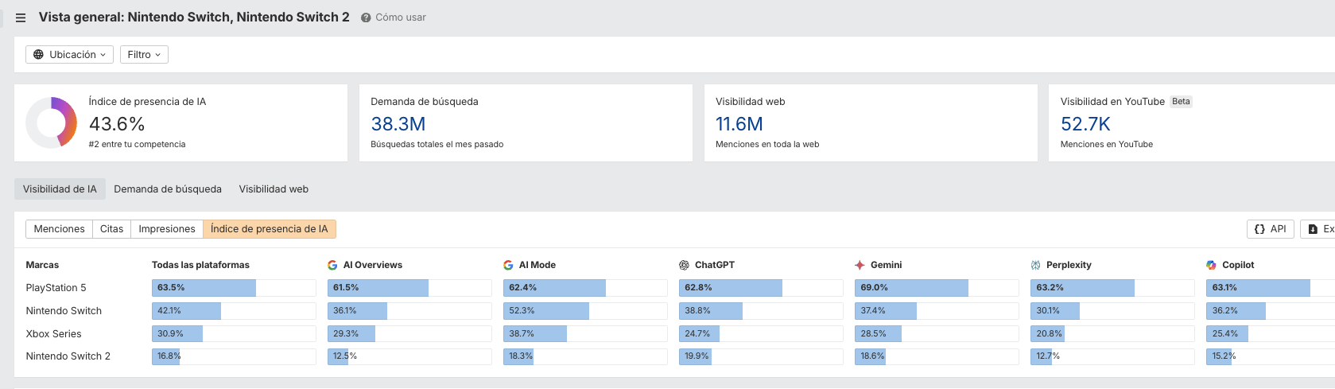Click the Google AI Overviews icon
The height and width of the screenshot is (389, 1335).
coord(332,265)
